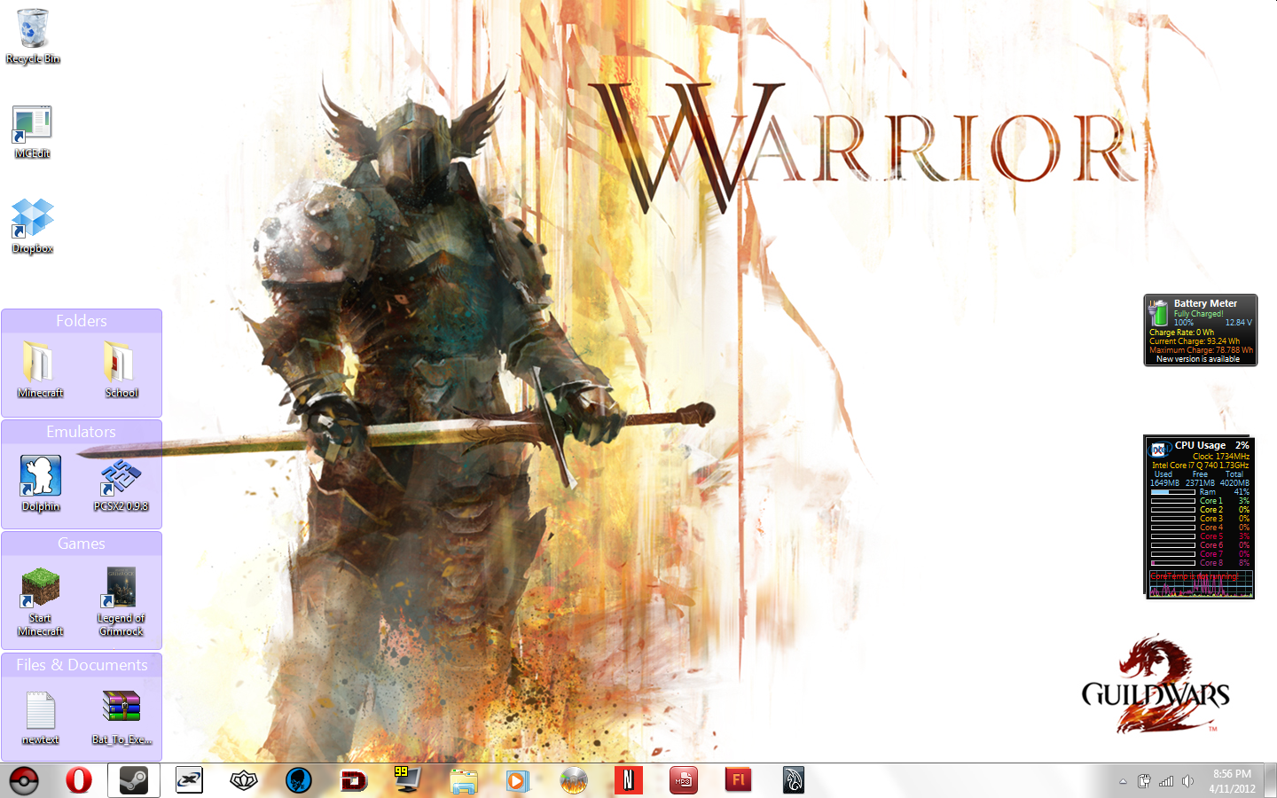Open the Dolphin emulator shortcut
The width and height of the screenshot is (1277, 798).
[41, 480]
